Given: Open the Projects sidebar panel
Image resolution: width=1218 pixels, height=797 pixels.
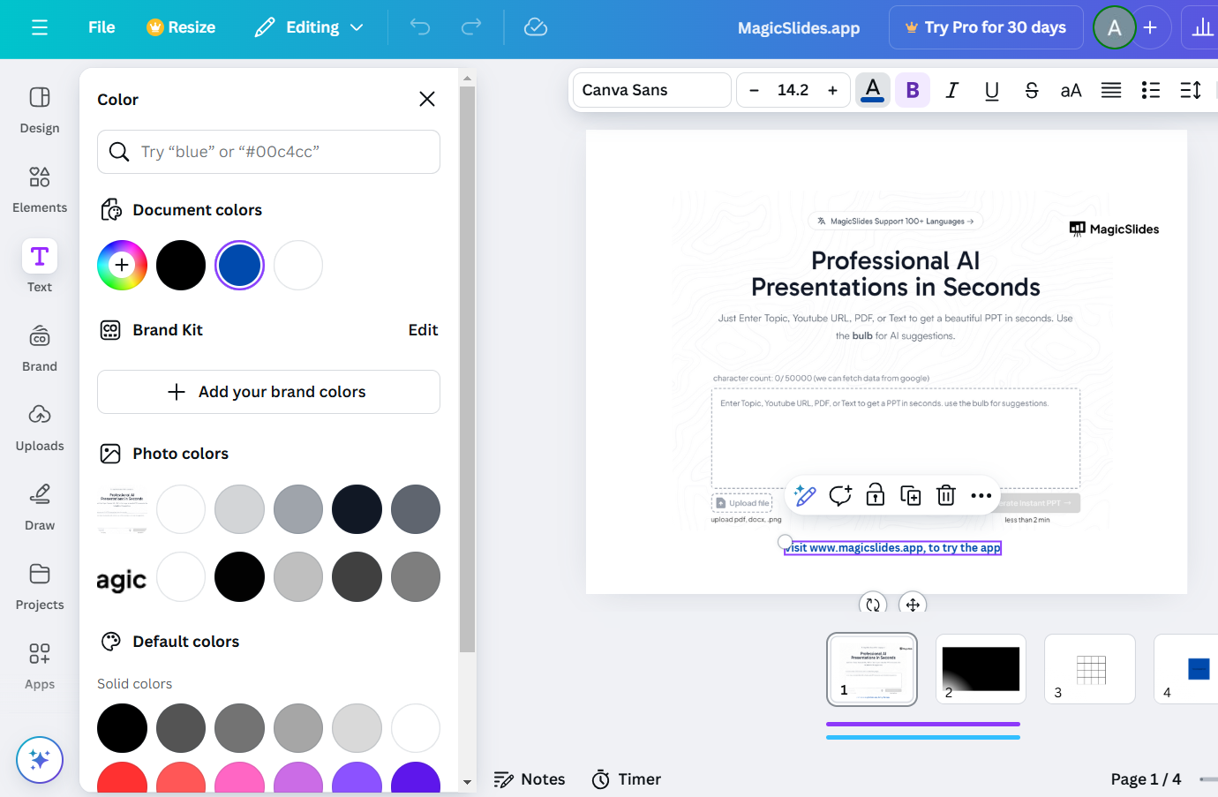Looking at the screenshot, I should tap(40, 586).
